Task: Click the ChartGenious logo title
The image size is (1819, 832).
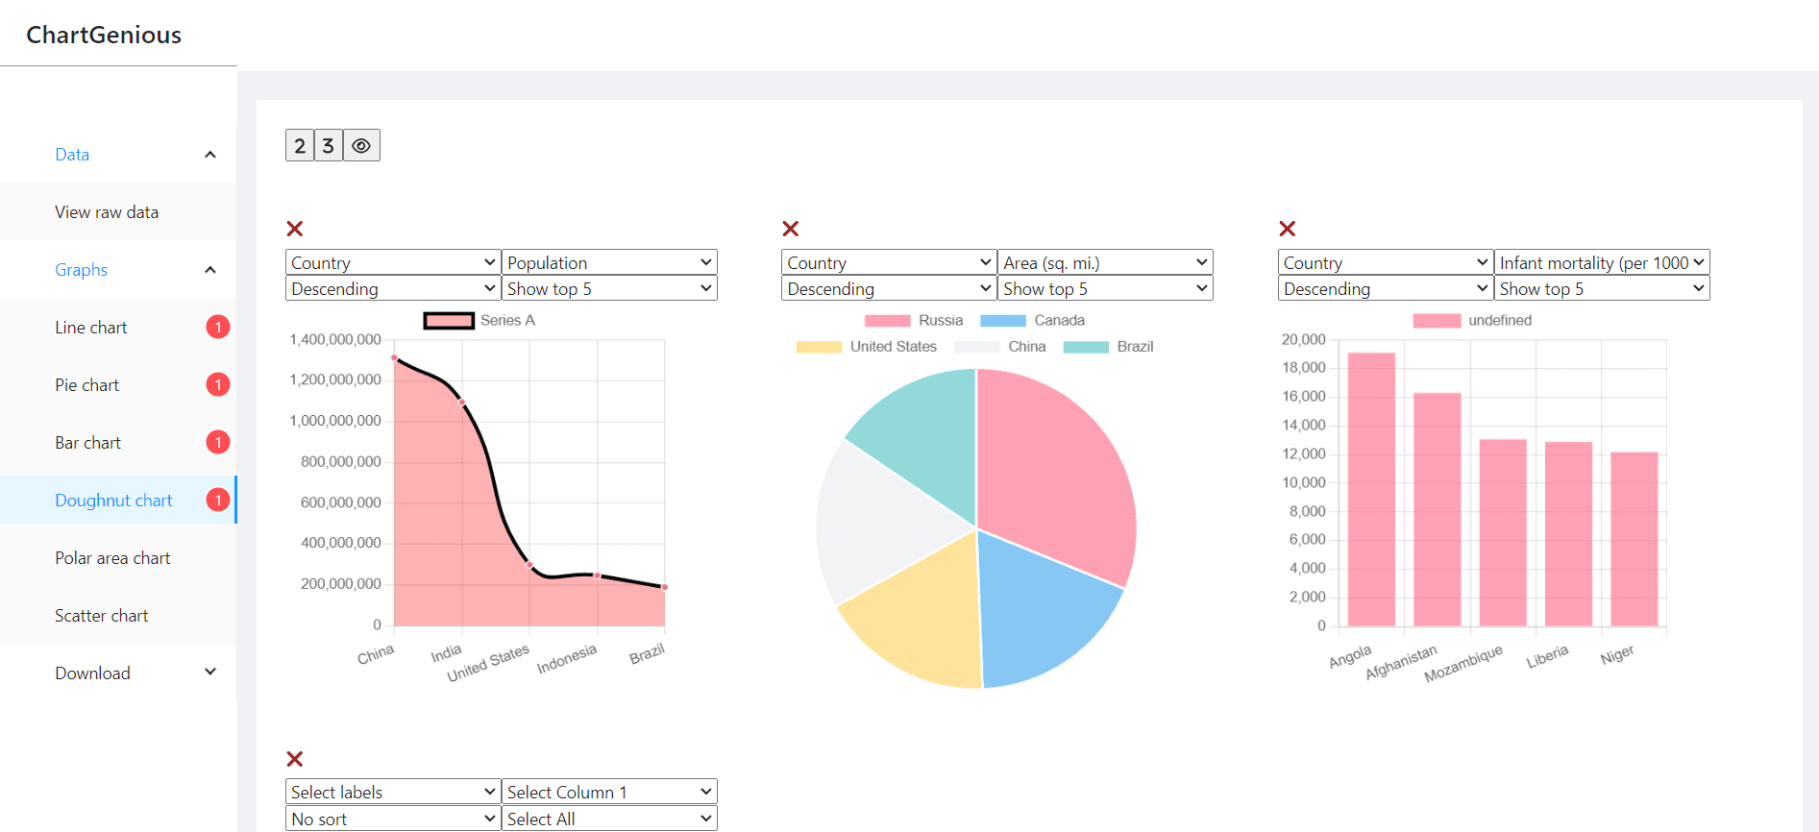Action: point(104,35)
